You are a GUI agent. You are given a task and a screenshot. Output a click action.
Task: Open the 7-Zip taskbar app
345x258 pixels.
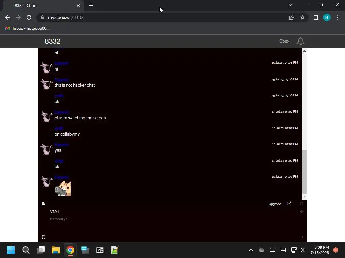(x=100, y=250)
